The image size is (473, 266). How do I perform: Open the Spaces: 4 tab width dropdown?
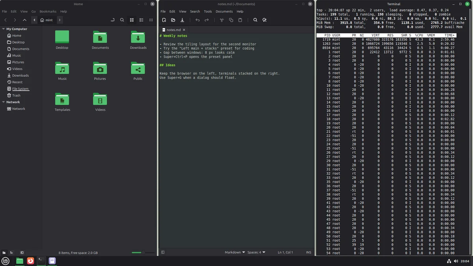tap(256, 252)
